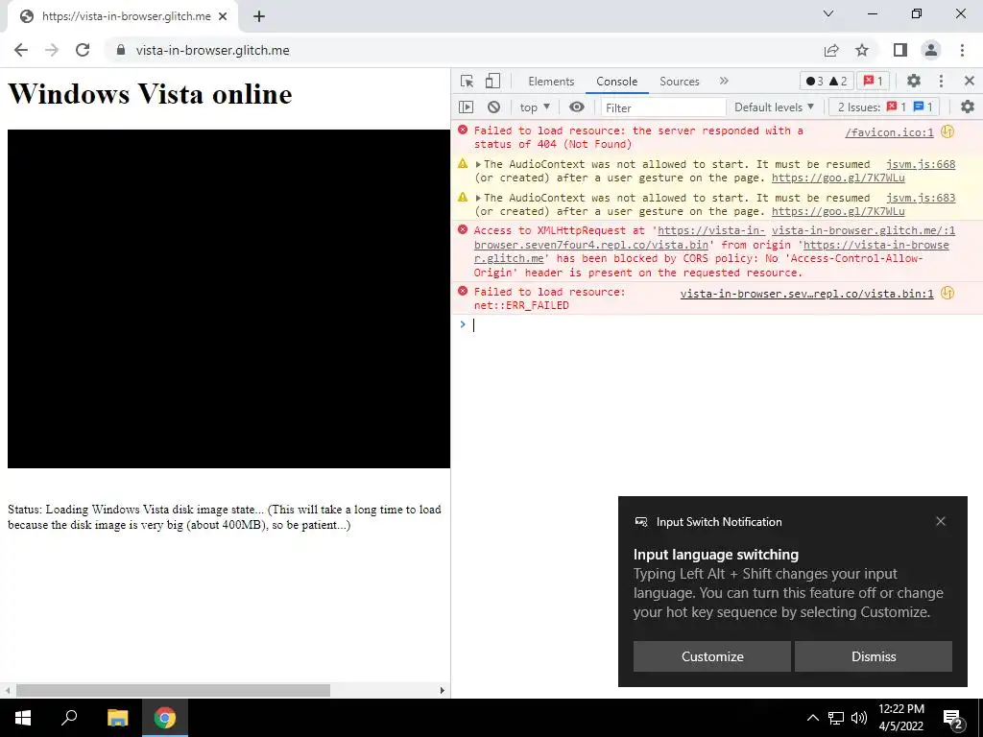The height and width of the screenshot is (737, 983).
Task: Open the Elements tab in DevTools
Action: tap(551, 82)
